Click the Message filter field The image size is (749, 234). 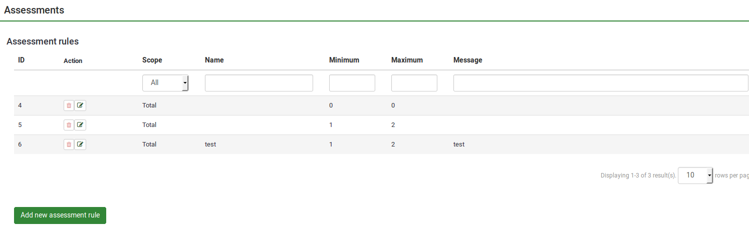600,83
